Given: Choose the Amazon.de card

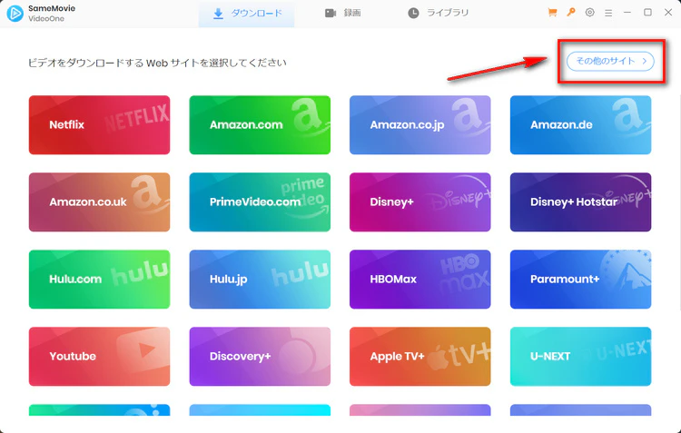Looking at the screenshot, I should tap(581, 125).
